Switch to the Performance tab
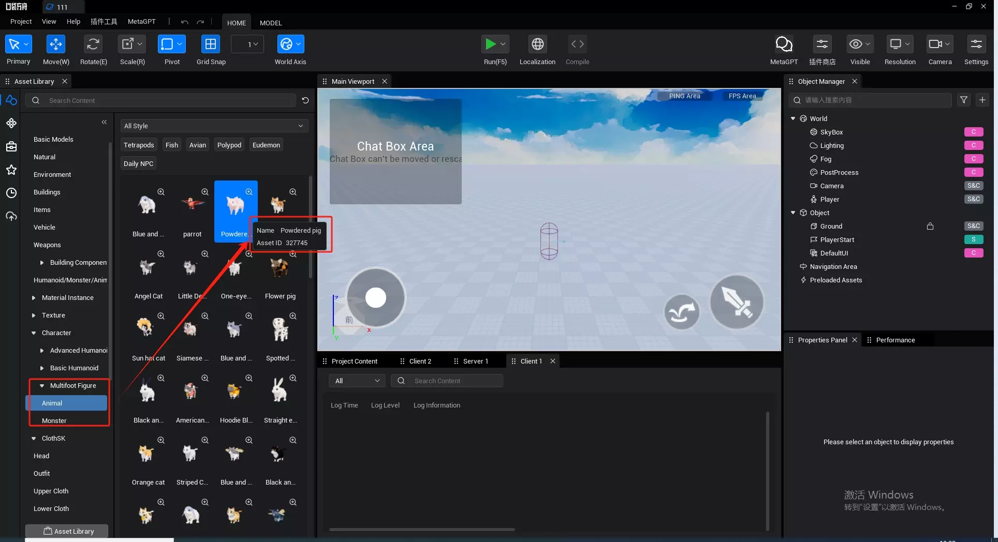Image resolution: width=998 pixels, height=542 pixels. tap(896, 340)
